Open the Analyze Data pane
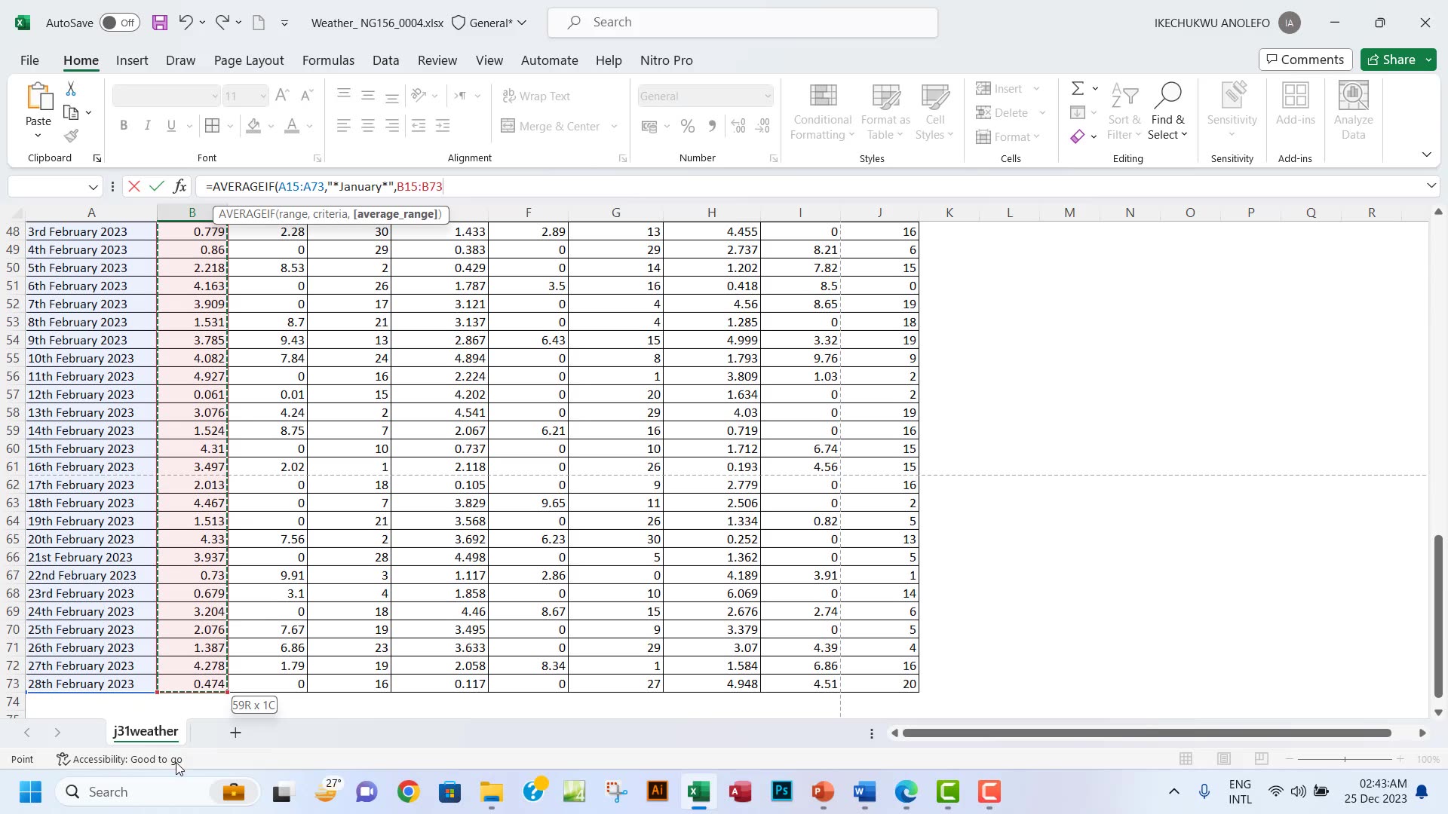The width and height of the screenshot is (1448, 814). [x=1352, y=109]
